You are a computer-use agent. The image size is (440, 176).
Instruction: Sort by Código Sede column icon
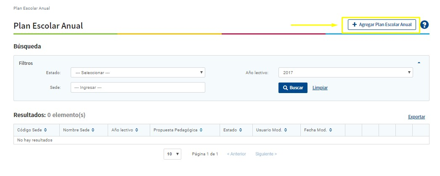click(45, 130)
